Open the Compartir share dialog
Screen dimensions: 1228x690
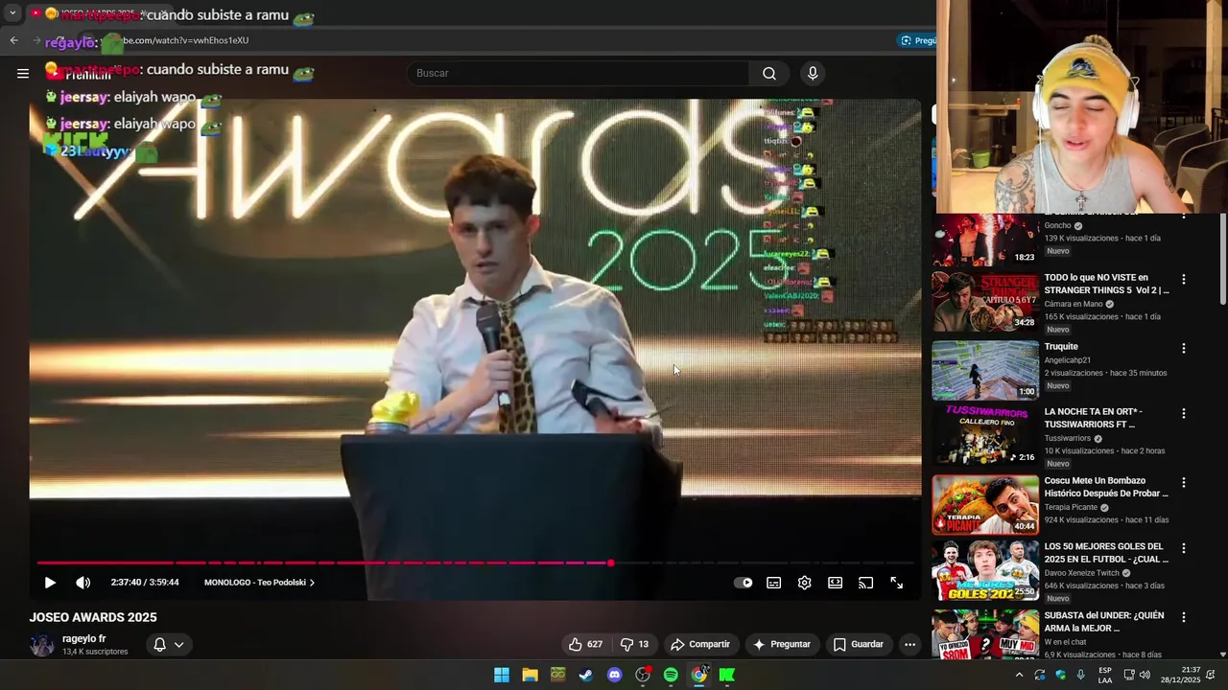[700, 644]
